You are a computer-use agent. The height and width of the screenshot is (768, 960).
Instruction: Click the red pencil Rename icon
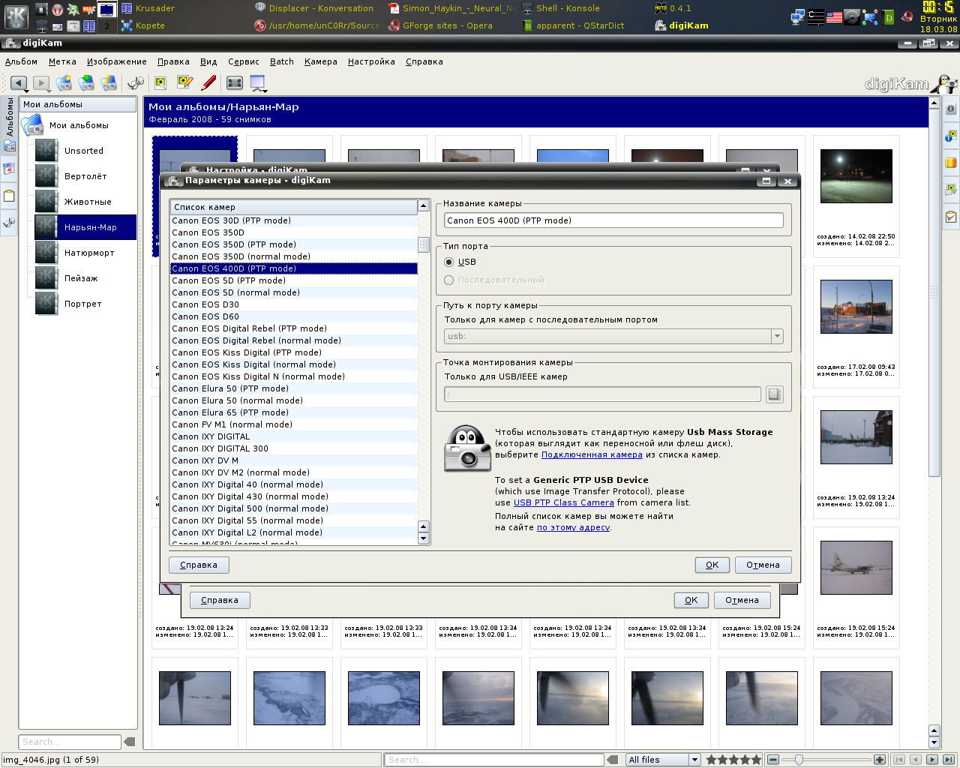(x=208, y=83)
